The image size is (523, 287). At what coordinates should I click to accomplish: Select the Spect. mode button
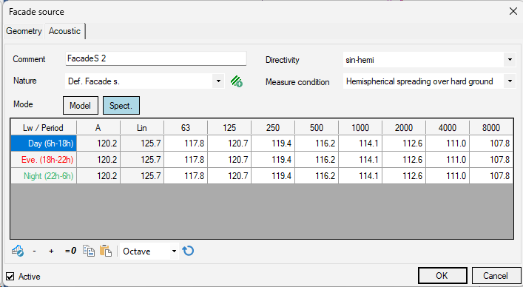[x=121, y=106]
